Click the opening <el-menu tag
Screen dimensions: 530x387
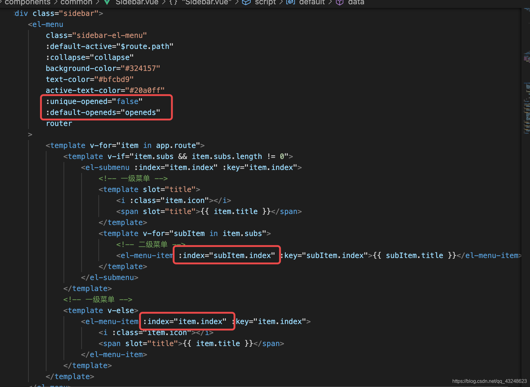tap(46, 24)
